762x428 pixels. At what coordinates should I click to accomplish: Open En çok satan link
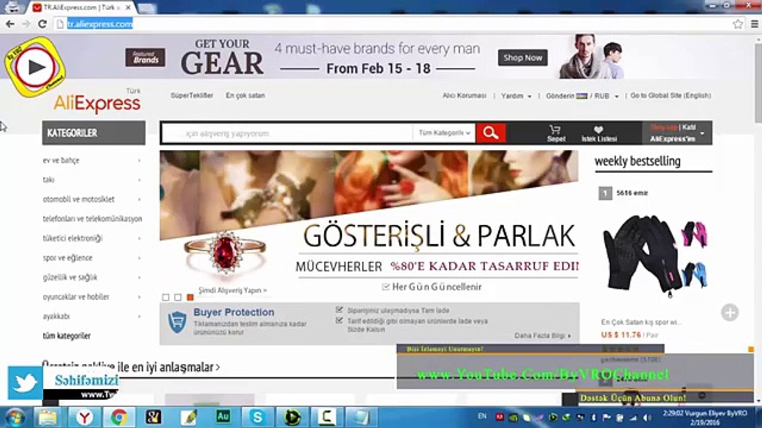click(245, 96)
